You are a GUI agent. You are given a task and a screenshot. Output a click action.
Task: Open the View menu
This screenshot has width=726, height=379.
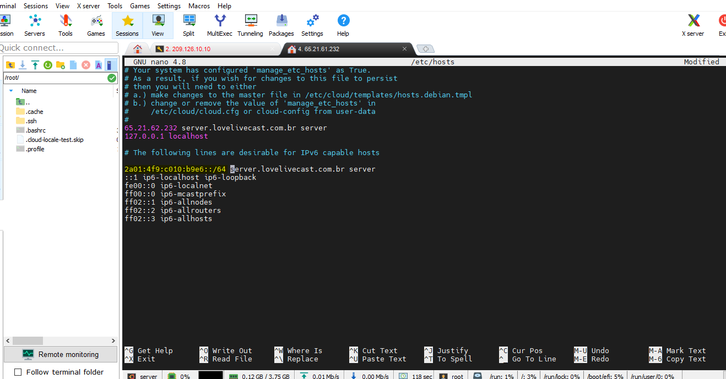tap(63, 6)
